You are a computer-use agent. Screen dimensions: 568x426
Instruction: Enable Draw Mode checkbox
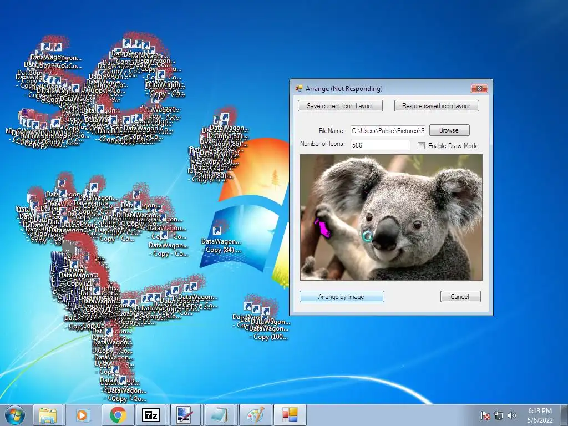[x=422, y=146]
